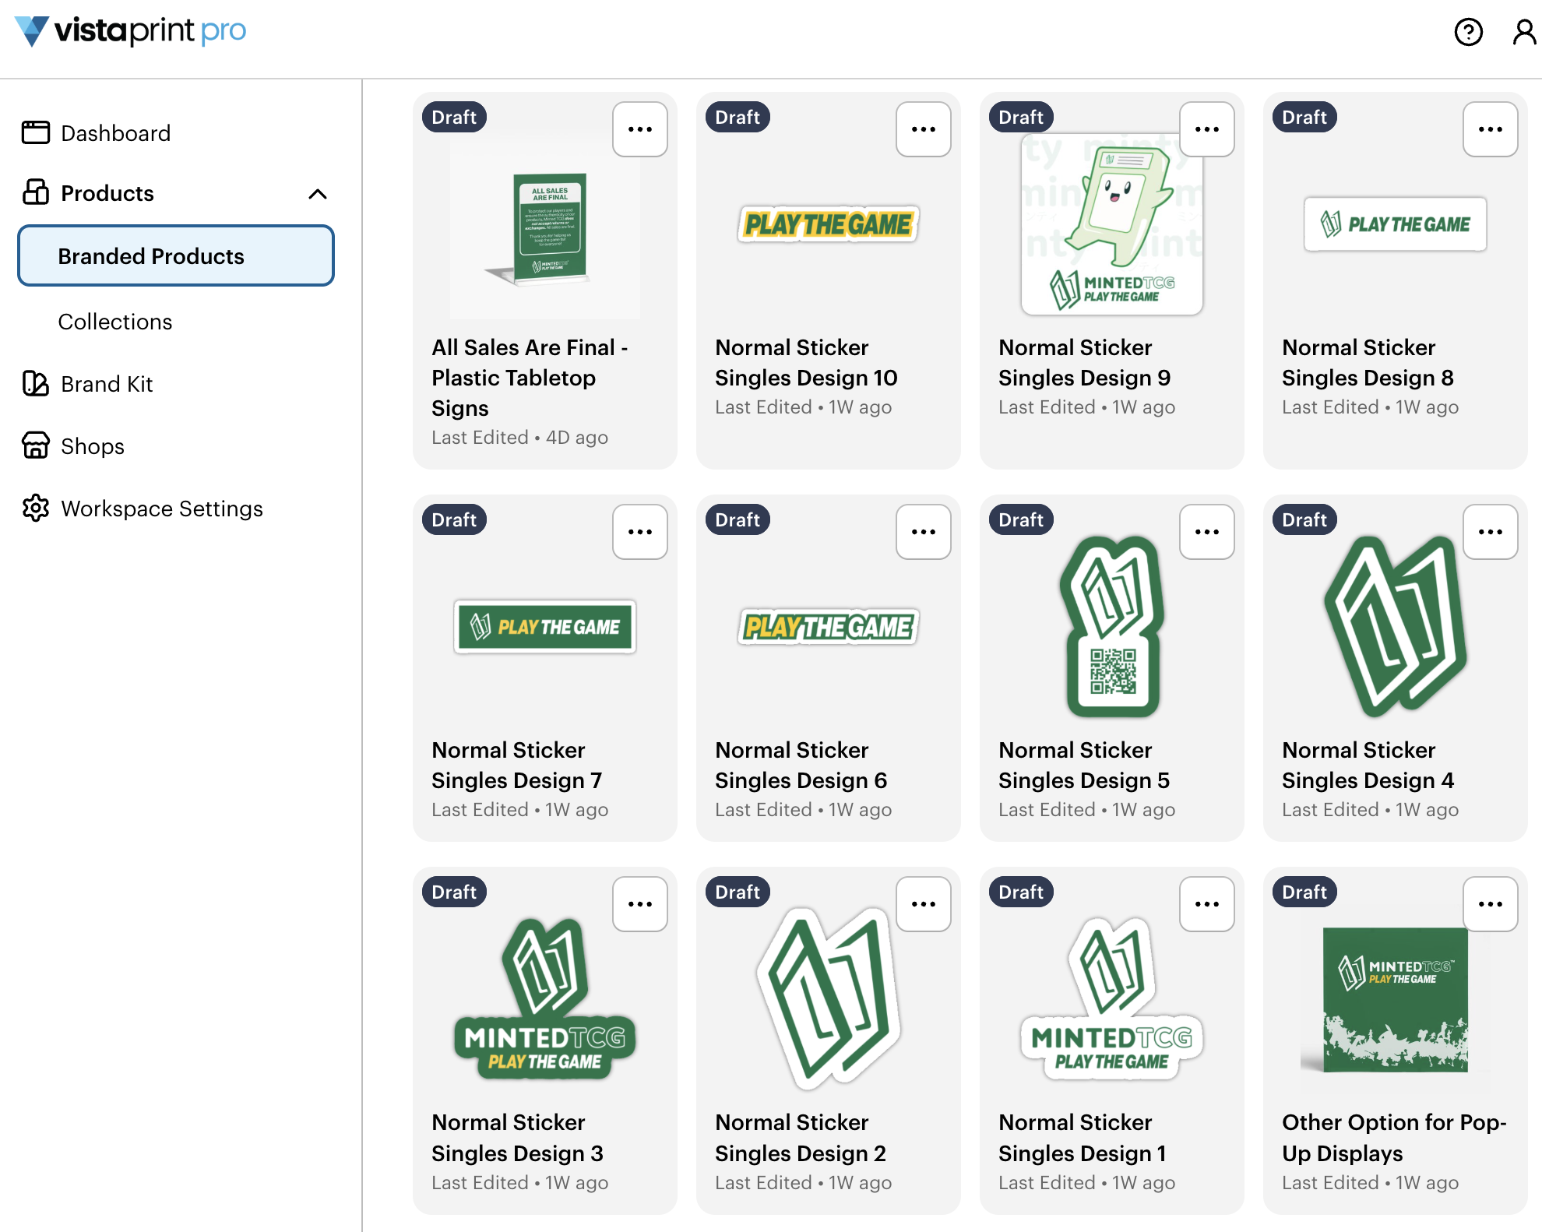Click the tabletop sign product thumbnail
The width and height of the screenshot is (1542, 1232).
coord(545,227)
